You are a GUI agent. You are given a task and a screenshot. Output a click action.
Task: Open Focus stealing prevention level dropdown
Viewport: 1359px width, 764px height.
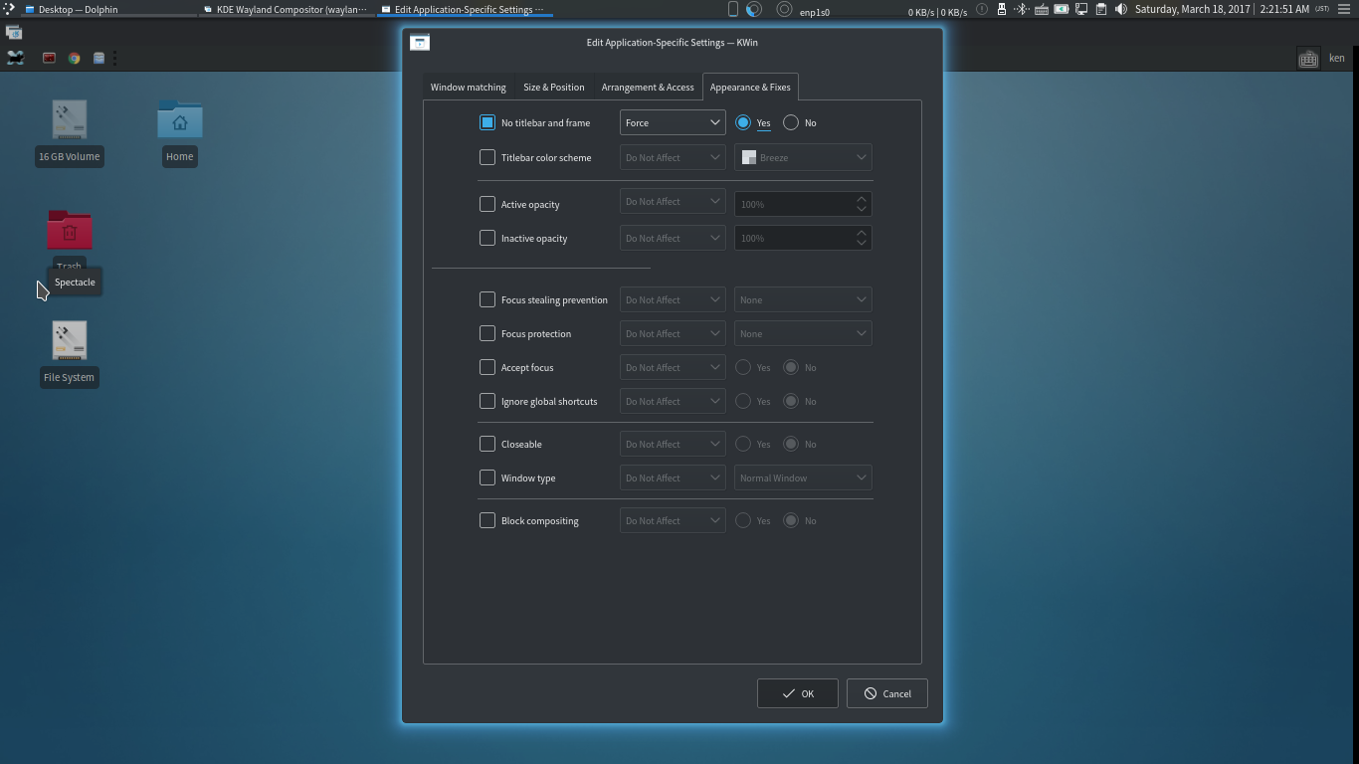click(x=803, y=299)
